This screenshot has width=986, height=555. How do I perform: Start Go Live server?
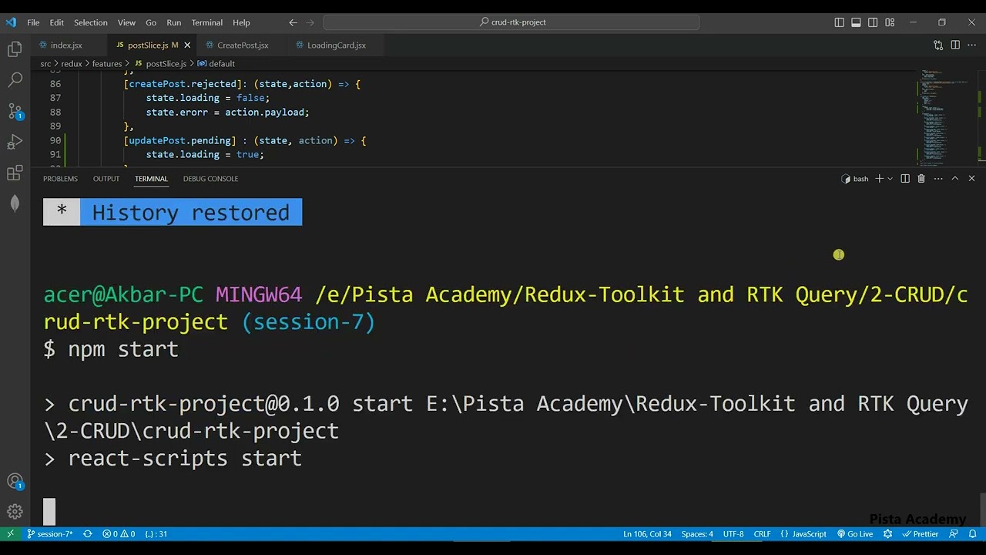click(x=855, y=534)
